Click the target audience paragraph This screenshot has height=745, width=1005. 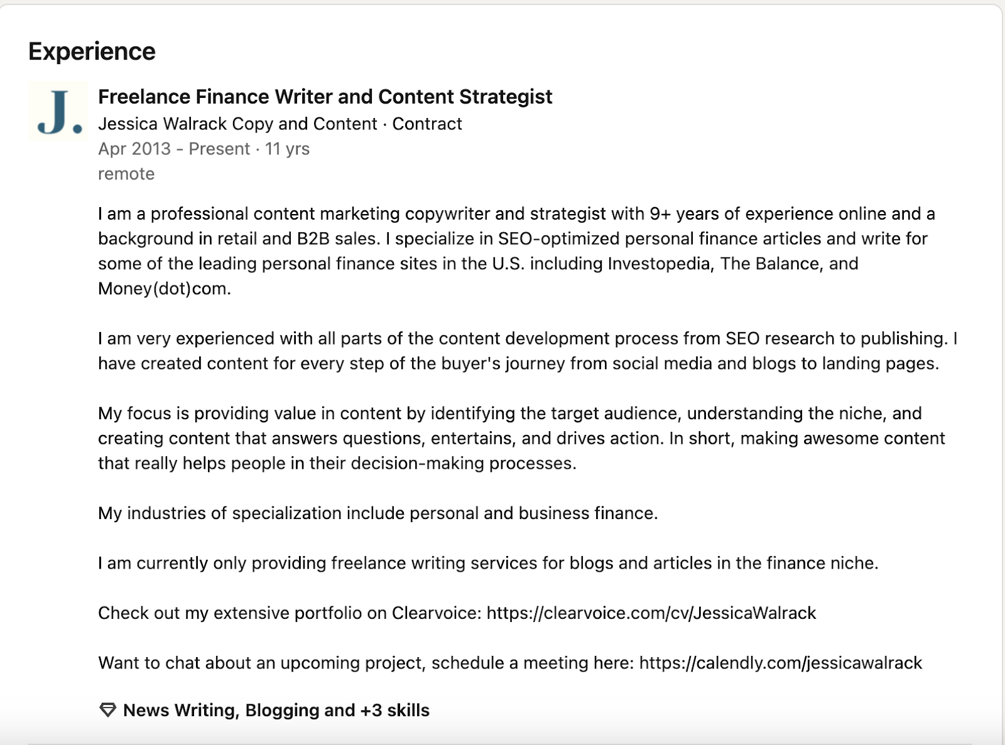coord(521,438)
